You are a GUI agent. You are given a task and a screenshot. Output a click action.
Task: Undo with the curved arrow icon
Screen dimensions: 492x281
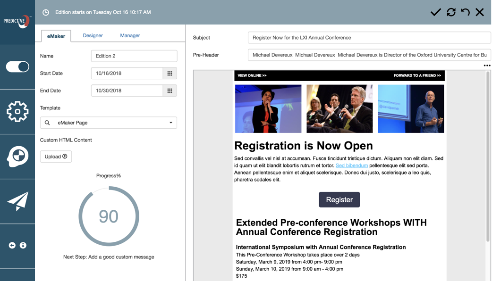466,12
